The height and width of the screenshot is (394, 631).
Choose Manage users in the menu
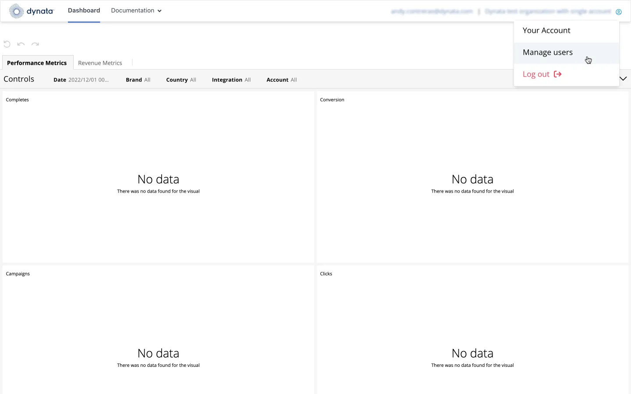point(547,53)
